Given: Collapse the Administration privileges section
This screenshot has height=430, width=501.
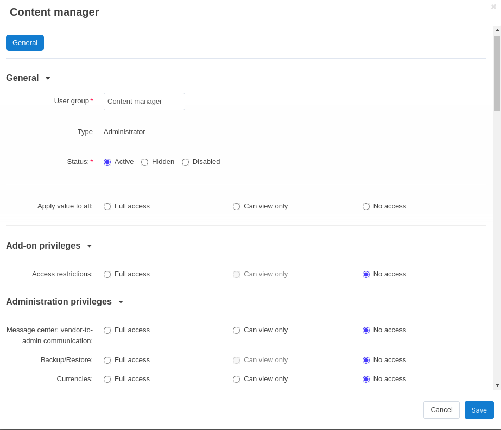Looking at the screenshot, I should [x=65, y=301].
